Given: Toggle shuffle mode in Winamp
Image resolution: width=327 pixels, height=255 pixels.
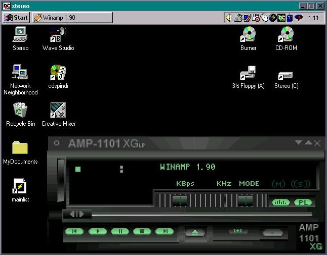Looking at the screenshot, I should (238, 231).
